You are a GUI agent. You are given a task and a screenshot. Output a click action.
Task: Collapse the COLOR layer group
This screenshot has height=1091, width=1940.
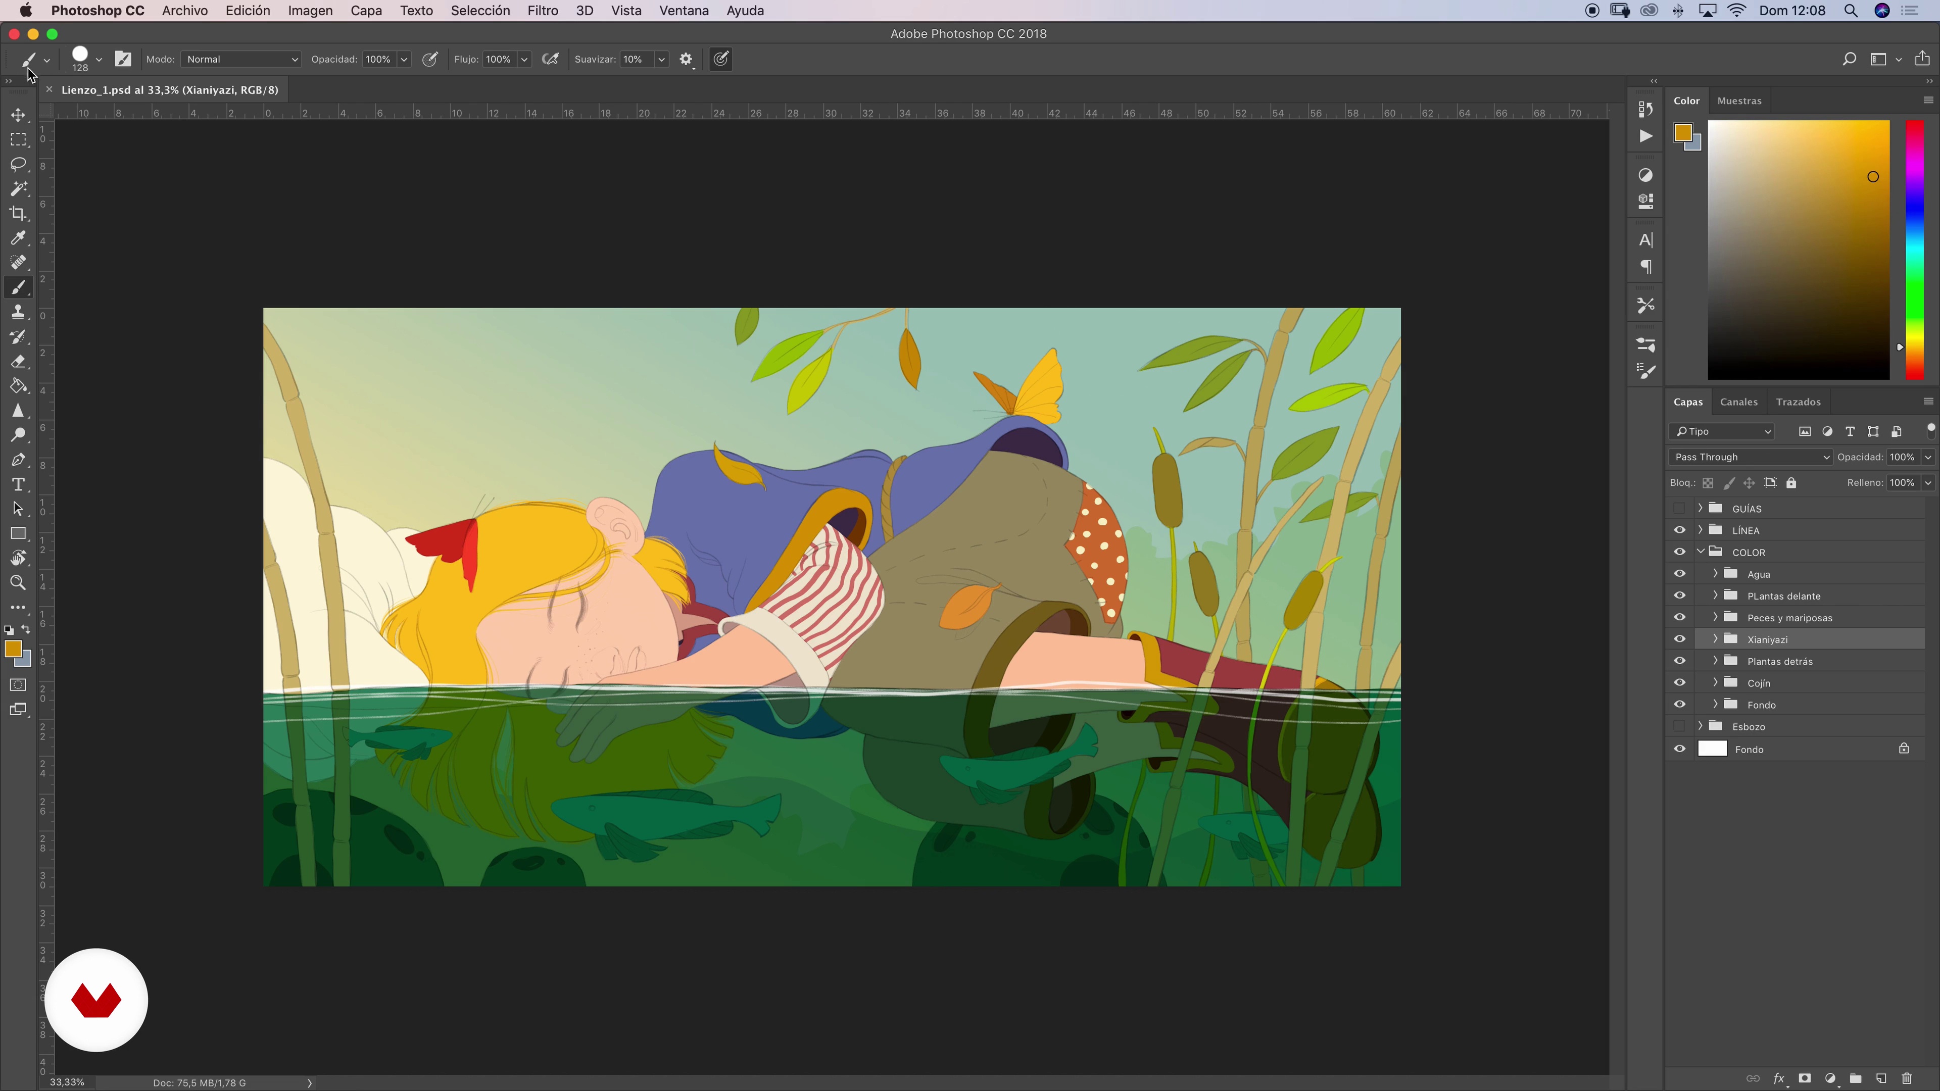[x=1701, y=551]
